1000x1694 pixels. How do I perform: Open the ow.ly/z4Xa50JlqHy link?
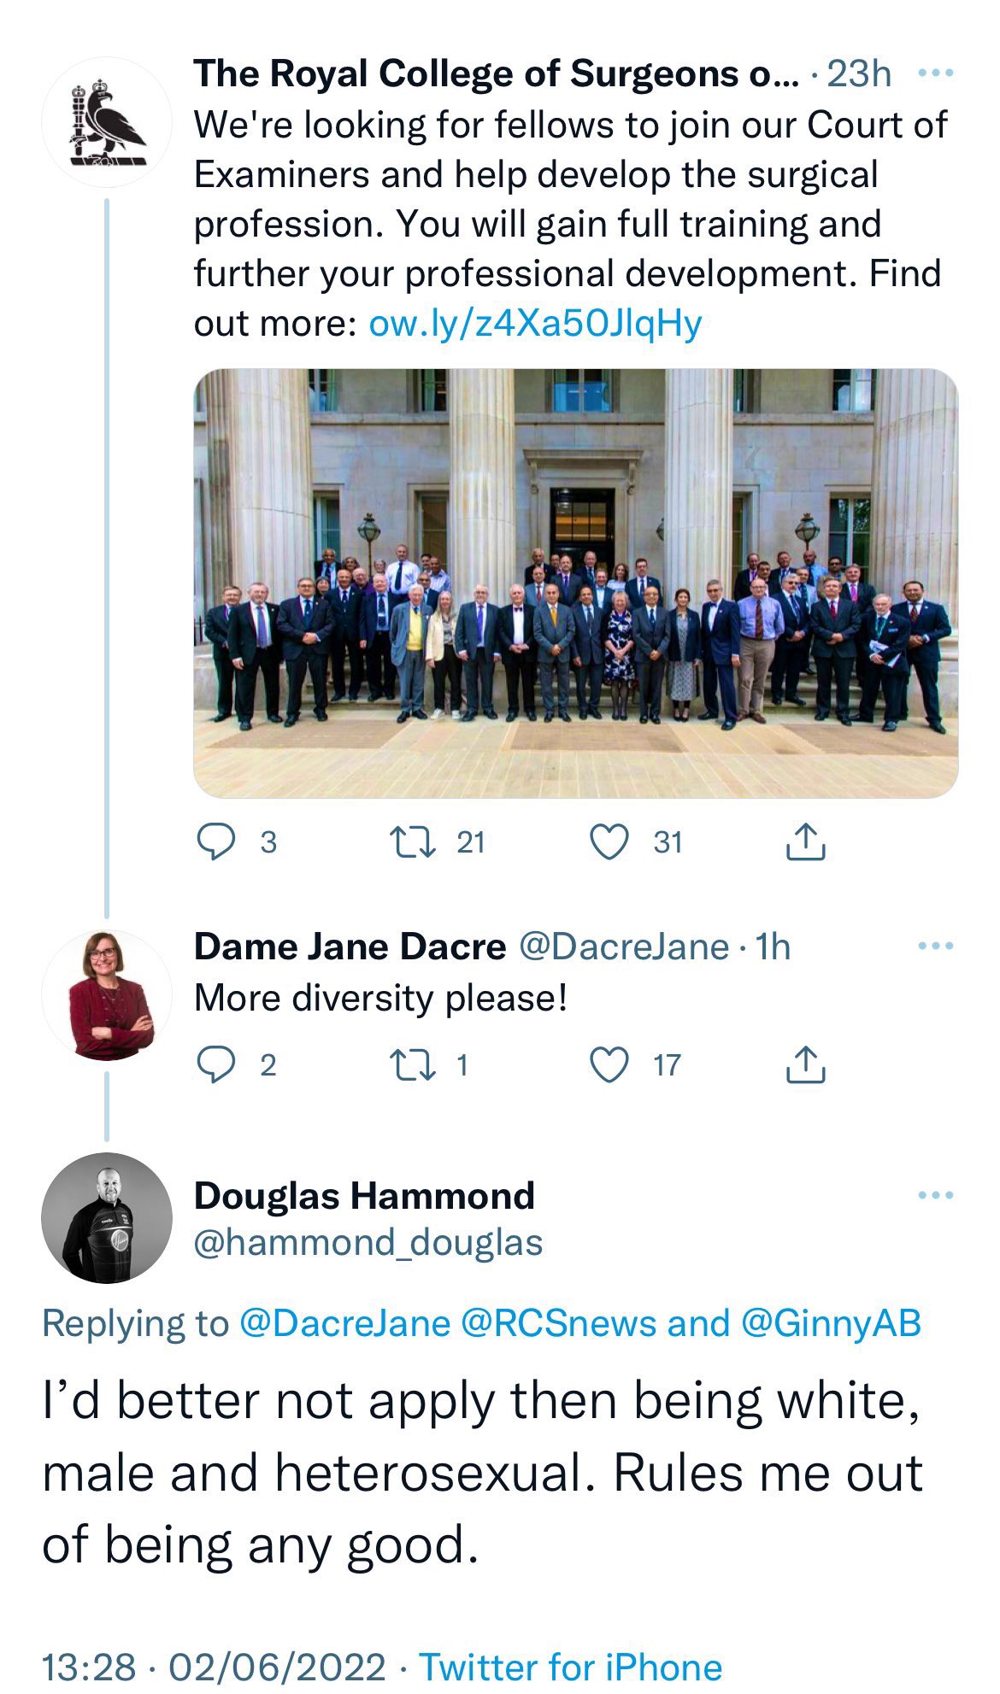click(x=535, y=324)
